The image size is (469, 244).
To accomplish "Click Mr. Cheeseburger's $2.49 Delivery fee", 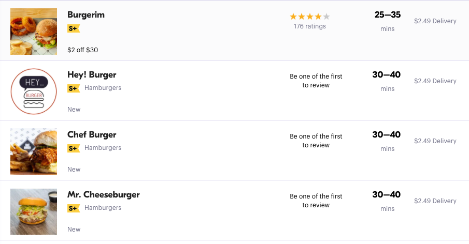I will click(x=435, y=201).
